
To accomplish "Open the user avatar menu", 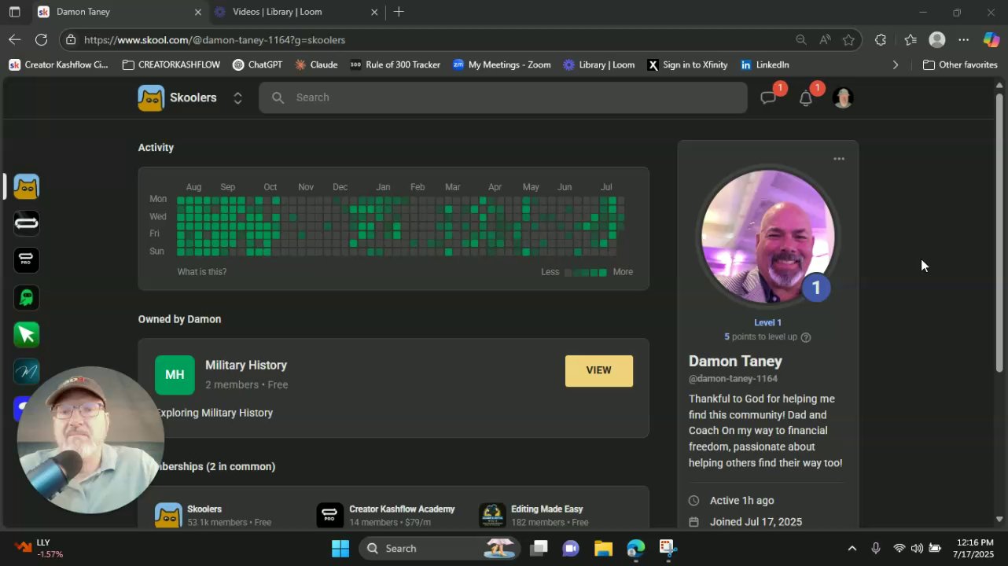I will click(x=843, y=97).
